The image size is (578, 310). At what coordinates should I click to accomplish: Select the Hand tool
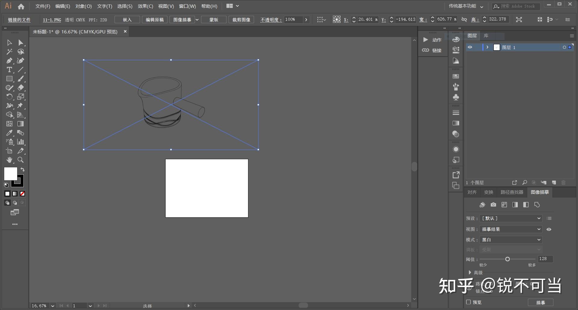(9, 160)
